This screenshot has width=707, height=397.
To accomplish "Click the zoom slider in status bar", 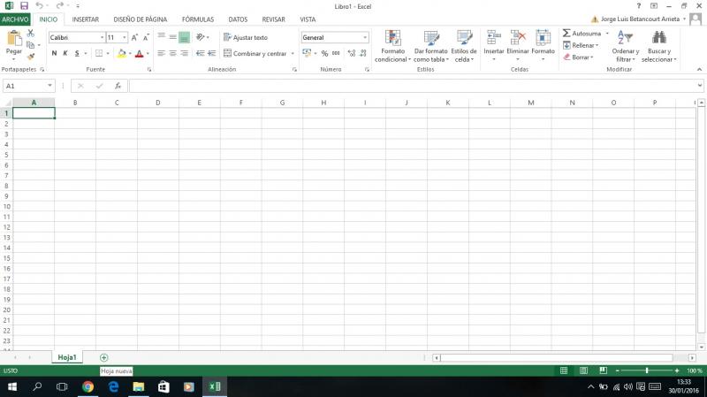I will pos(647,370).
